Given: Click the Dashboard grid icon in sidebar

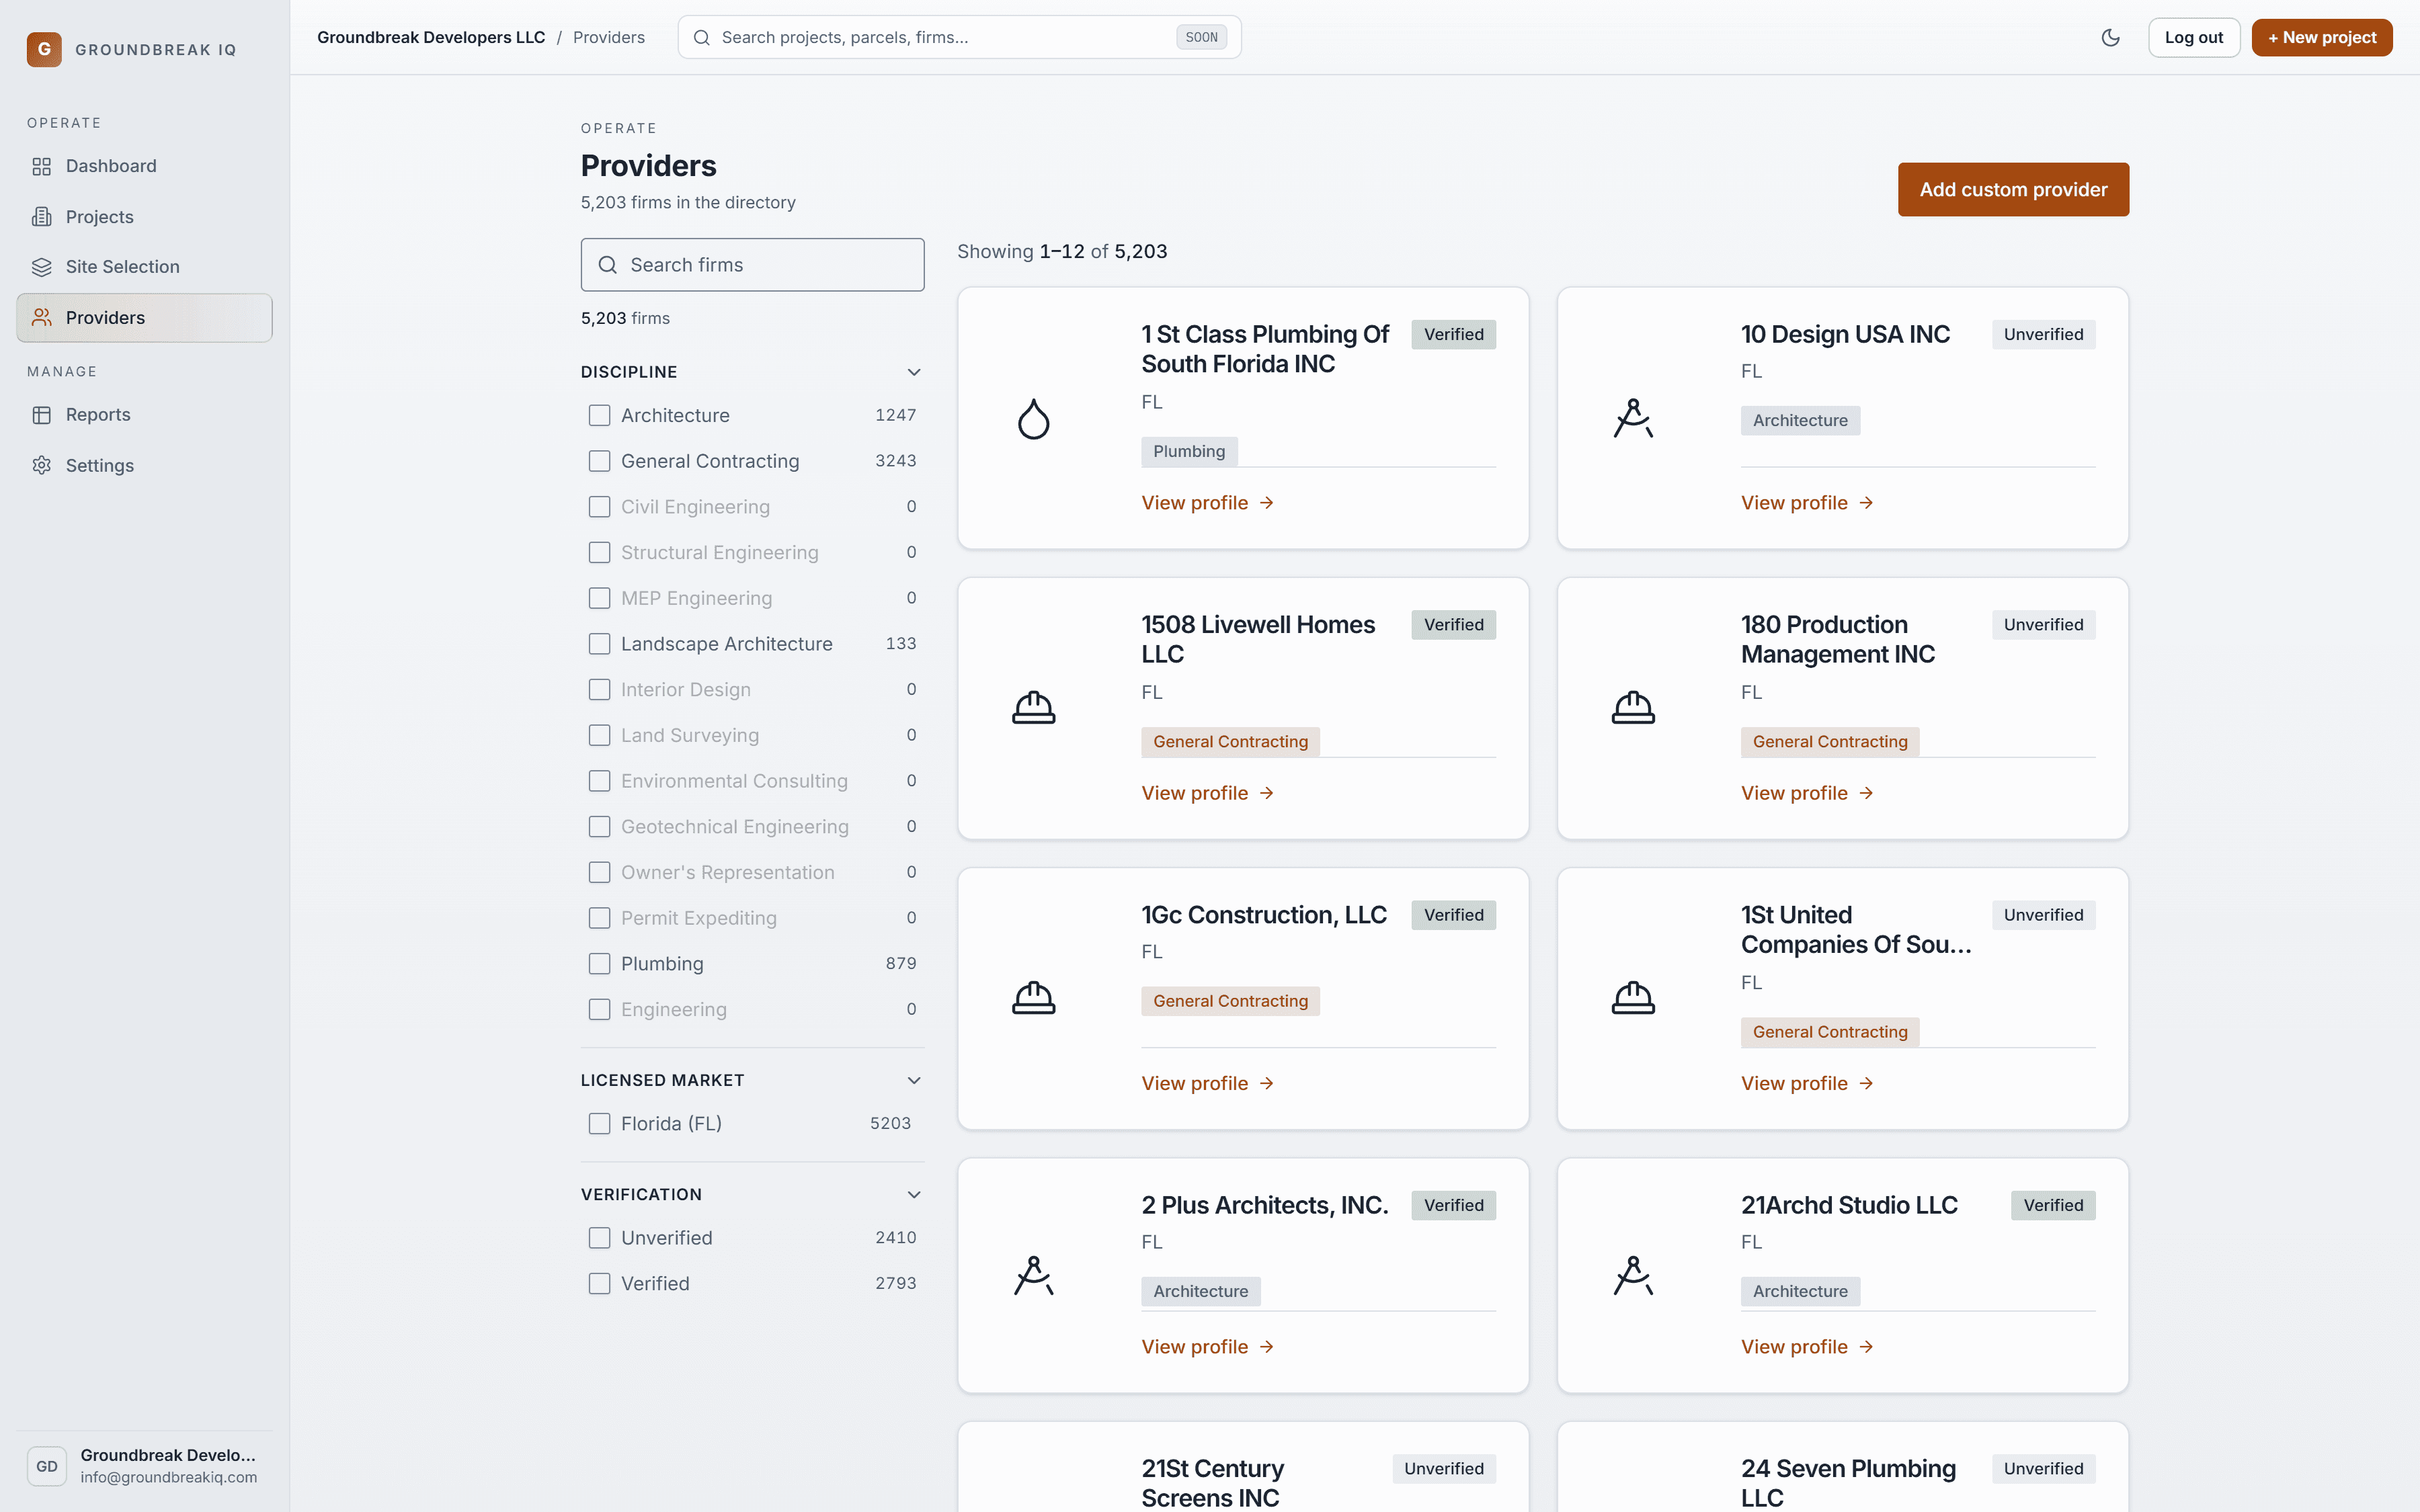Looking at the screenshot, I should [41, 166].
